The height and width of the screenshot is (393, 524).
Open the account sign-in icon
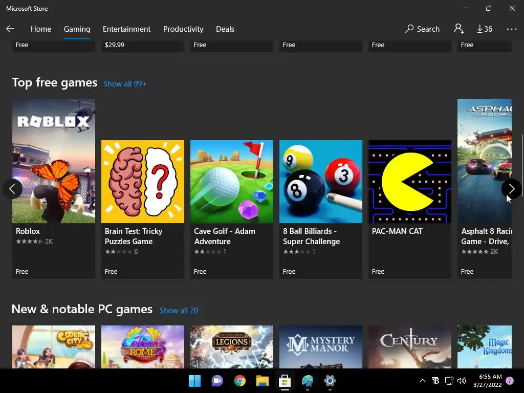(x=459, y=29)
